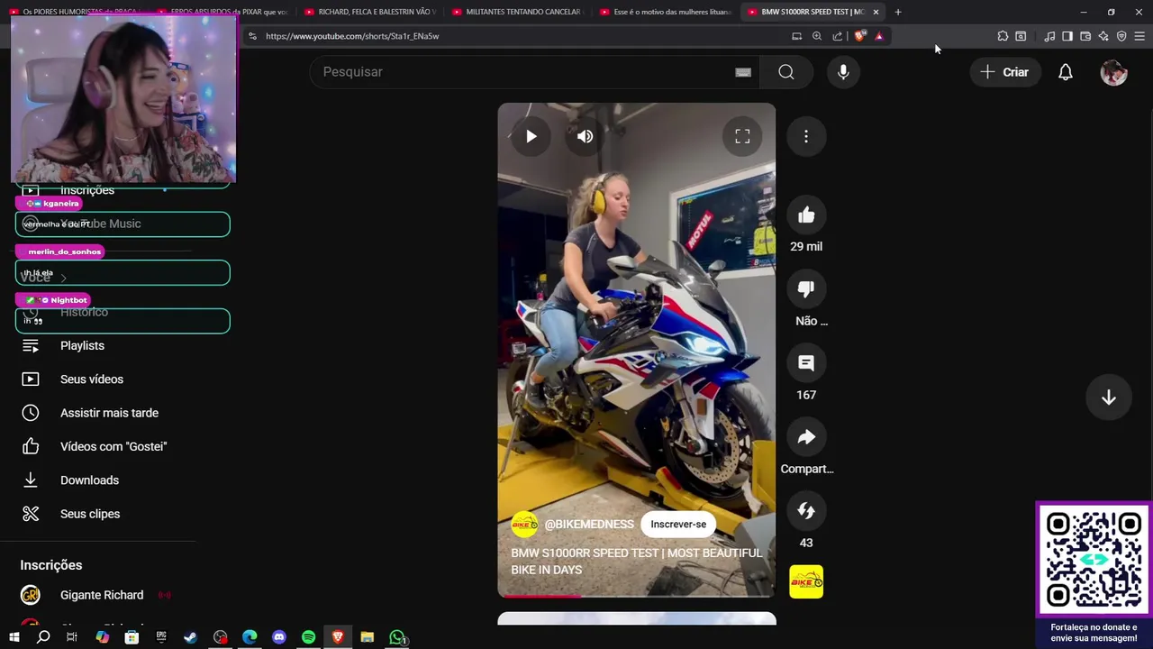Seek on the short's red progress bar
The image size is (1153, 649).
[637, 596]
